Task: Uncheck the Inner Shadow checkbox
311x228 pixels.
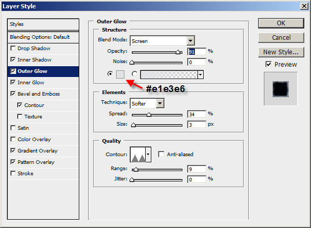Action: 13,59
